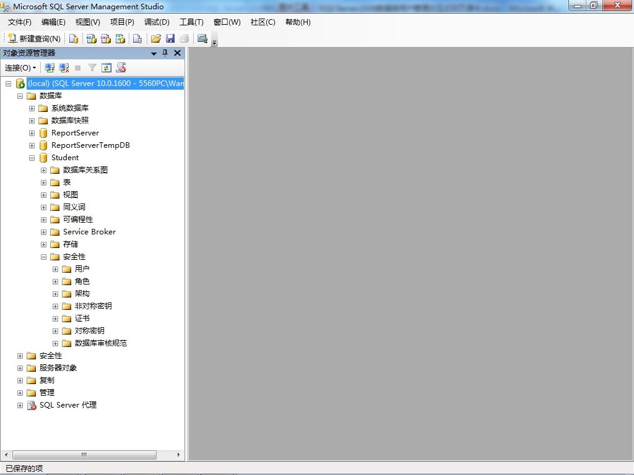
Task: Select the 证书 tree item
Action: (82, 319)
